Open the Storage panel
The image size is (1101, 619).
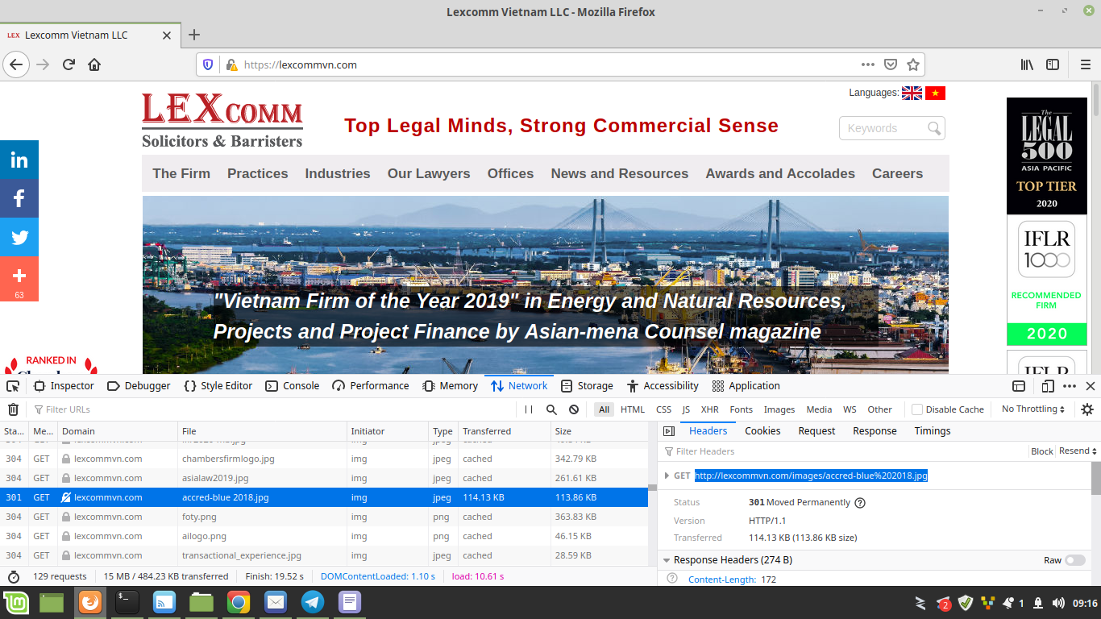pyautogui.click(x=587, y=386)
